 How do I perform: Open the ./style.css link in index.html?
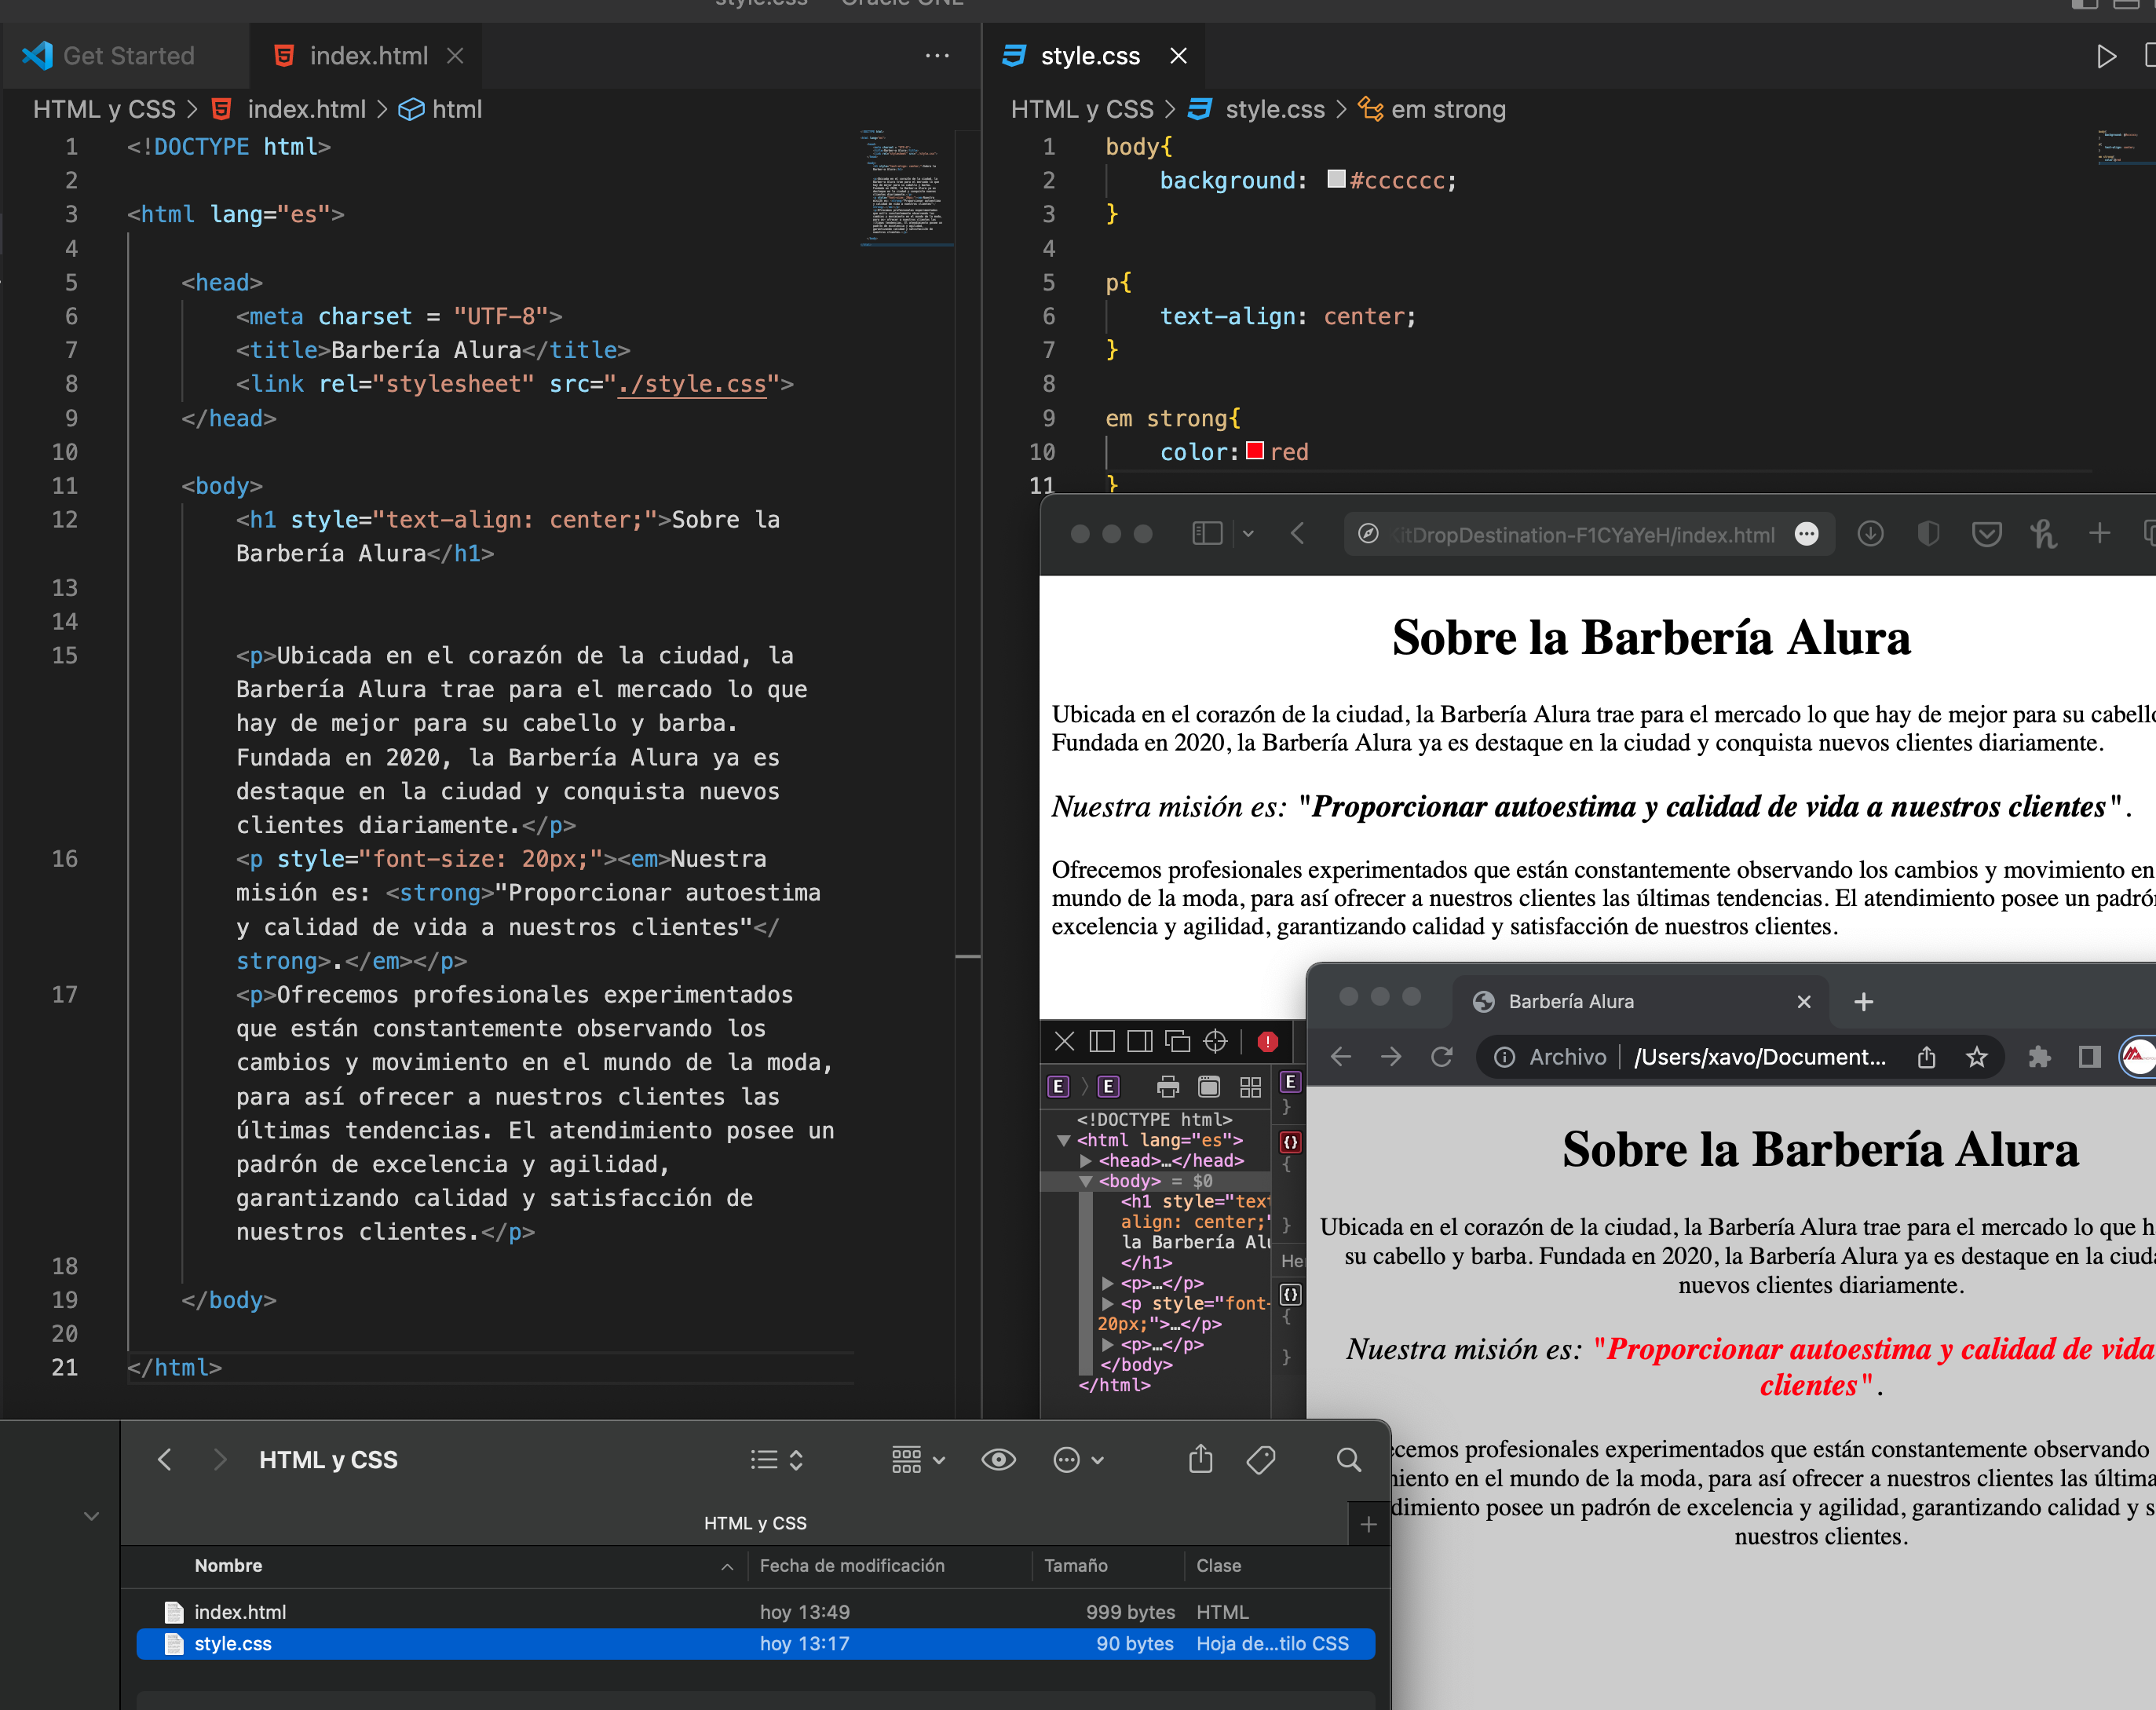(692, 384)
